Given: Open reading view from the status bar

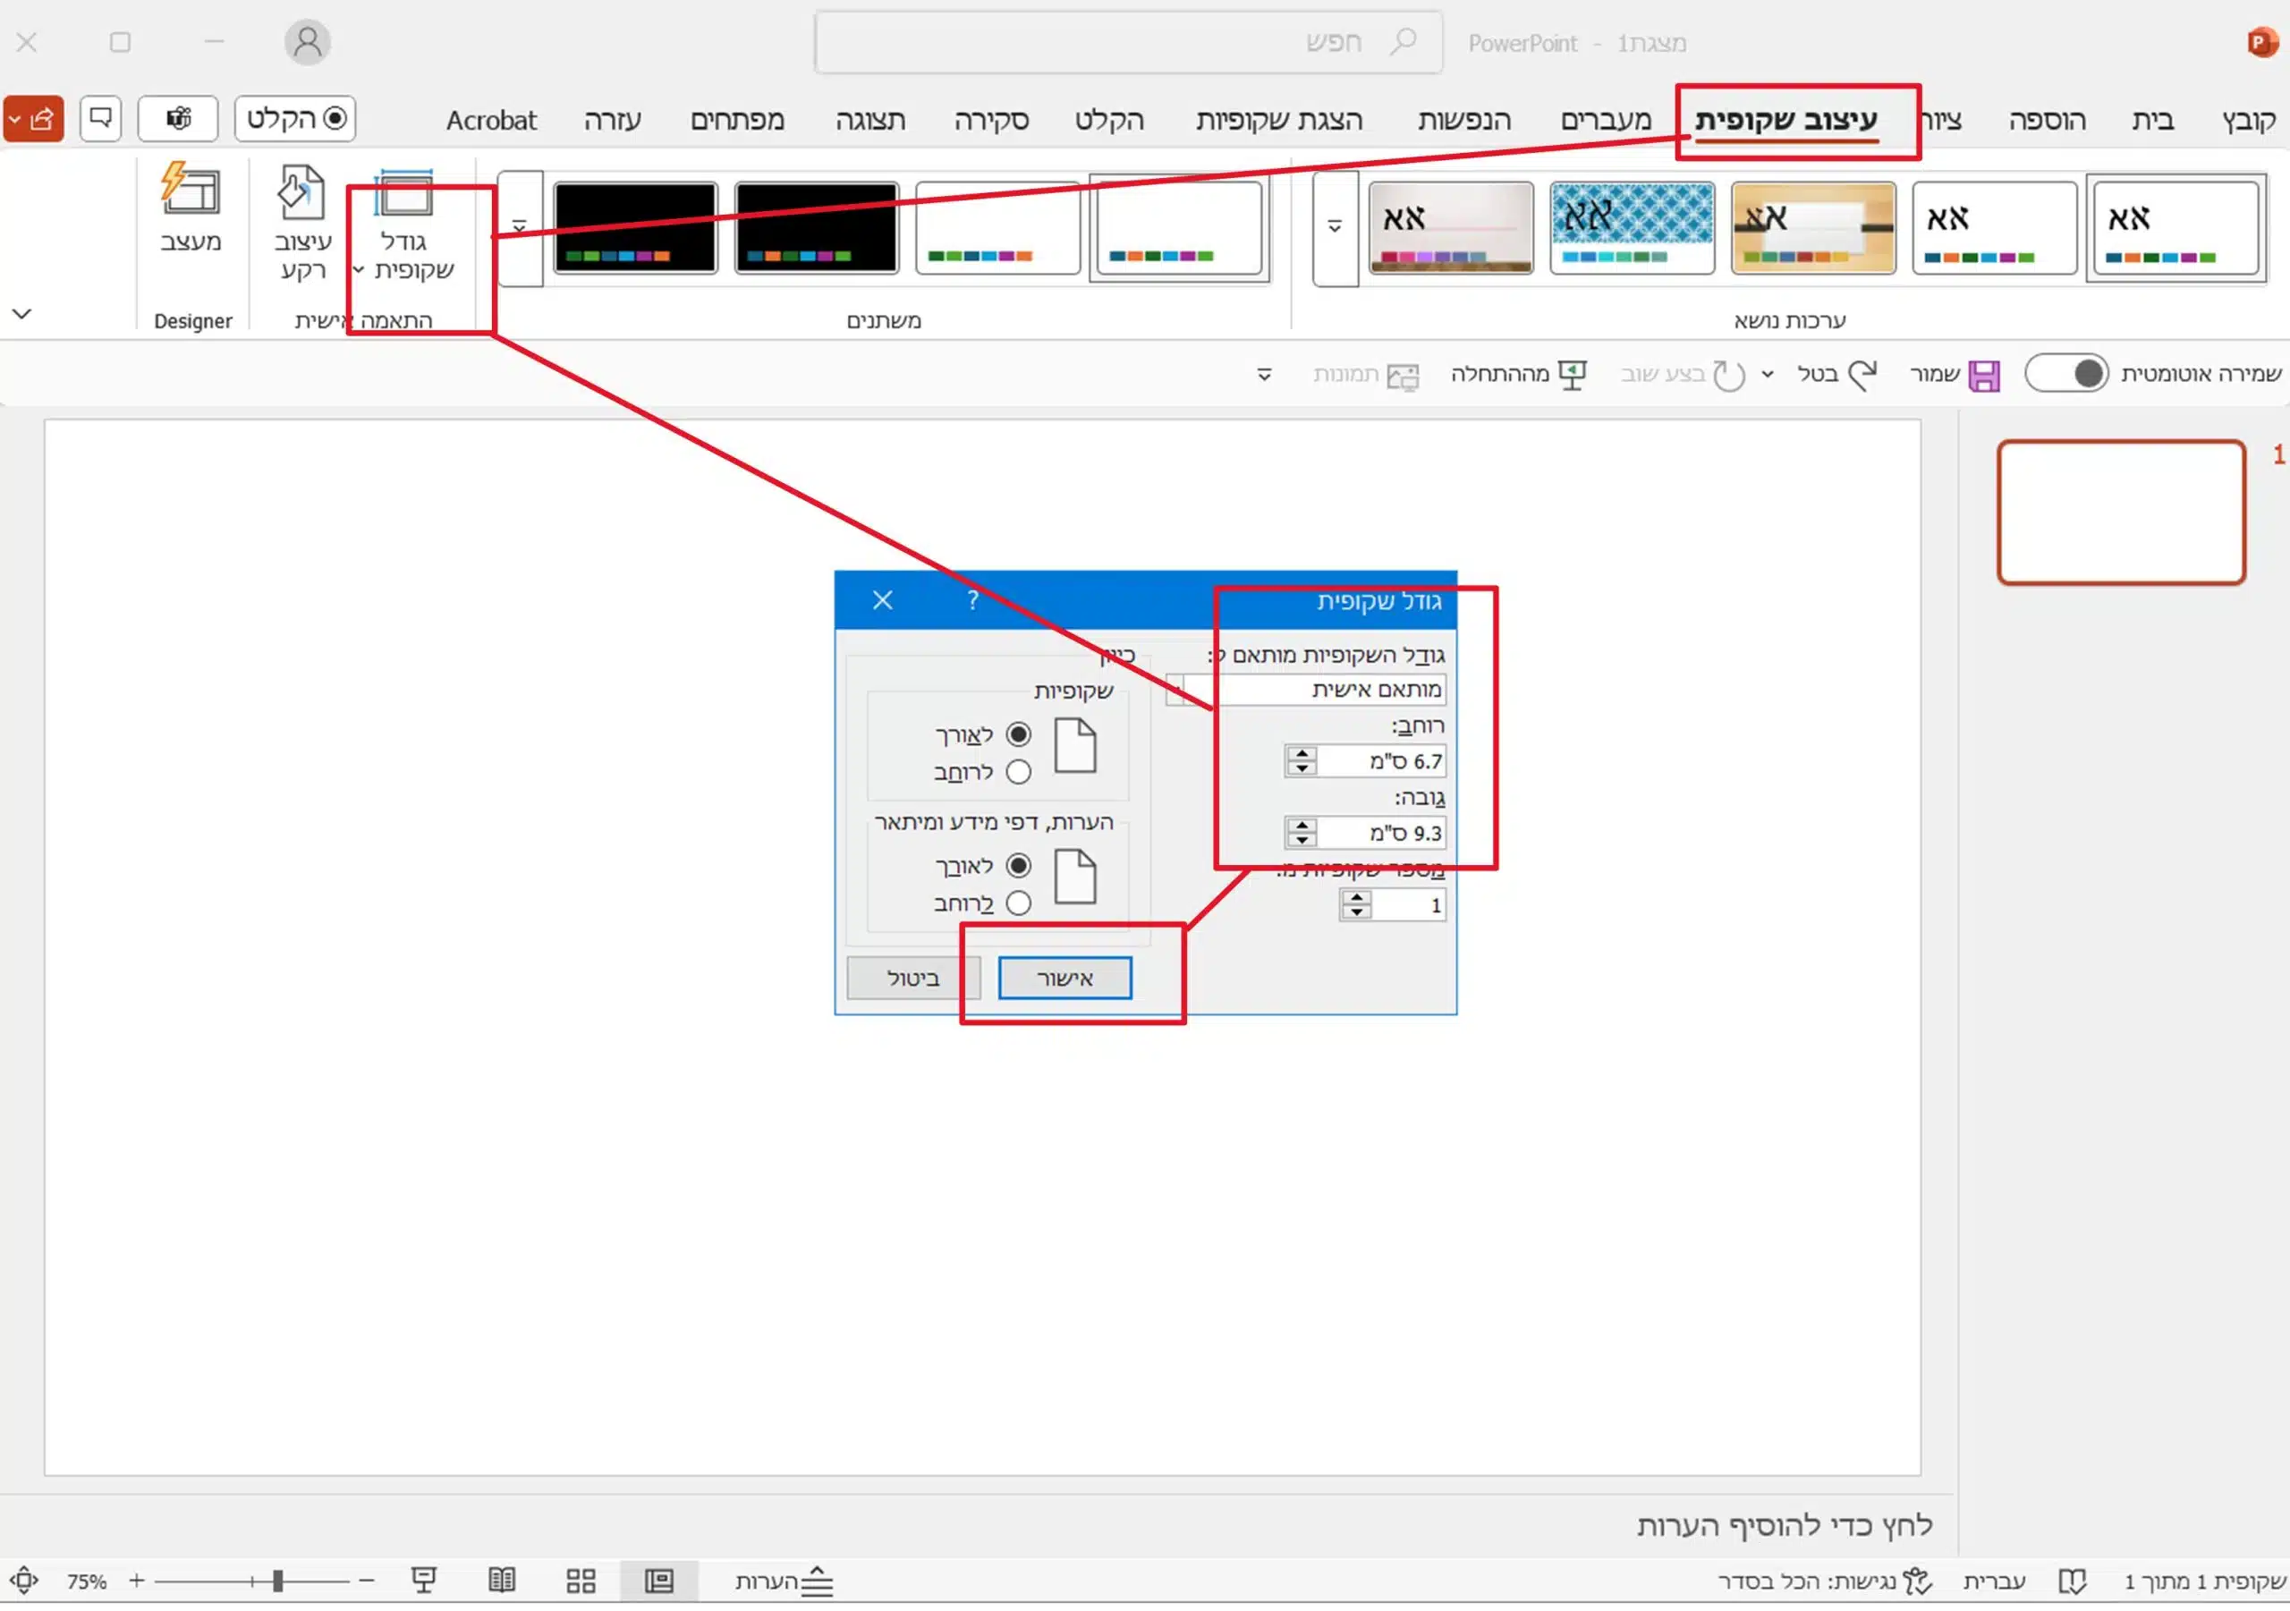Looking at the screenshot, I should click(x=502, y=1581).
